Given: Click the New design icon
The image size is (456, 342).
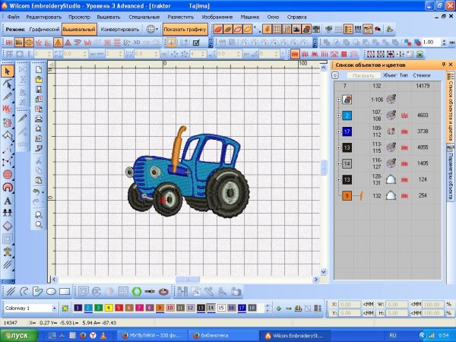Looking at the screenshot, I should [x=39, y=69].
